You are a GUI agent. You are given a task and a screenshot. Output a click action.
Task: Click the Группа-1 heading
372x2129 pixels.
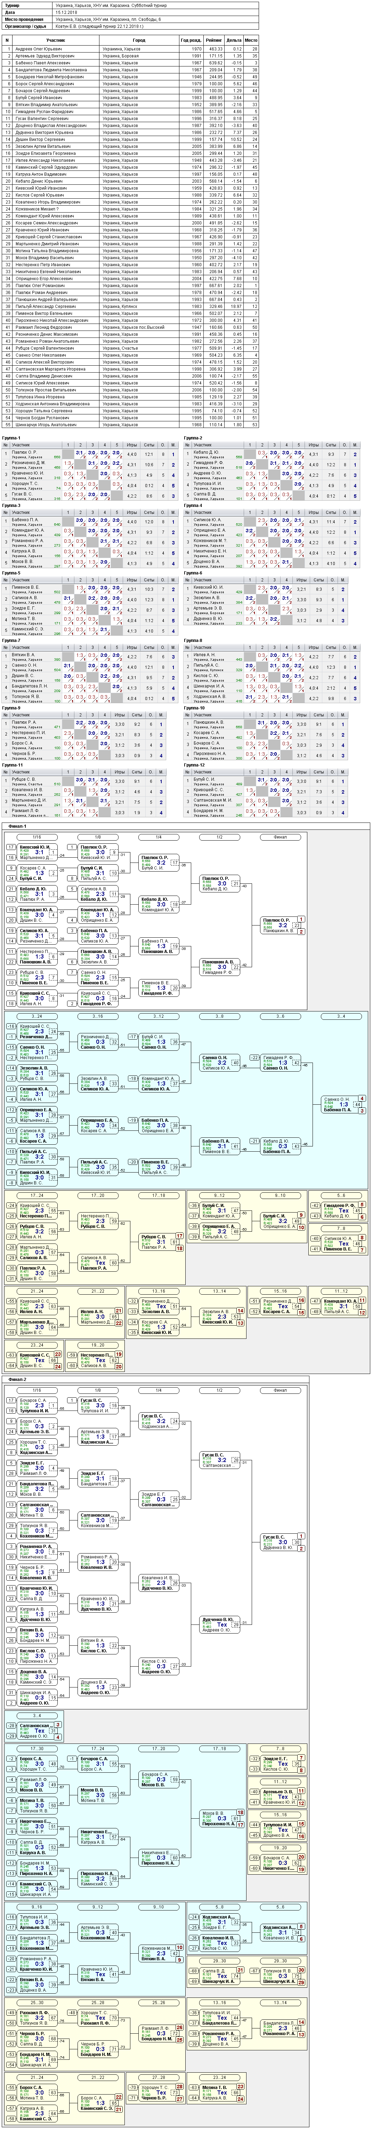click(11, 438)
